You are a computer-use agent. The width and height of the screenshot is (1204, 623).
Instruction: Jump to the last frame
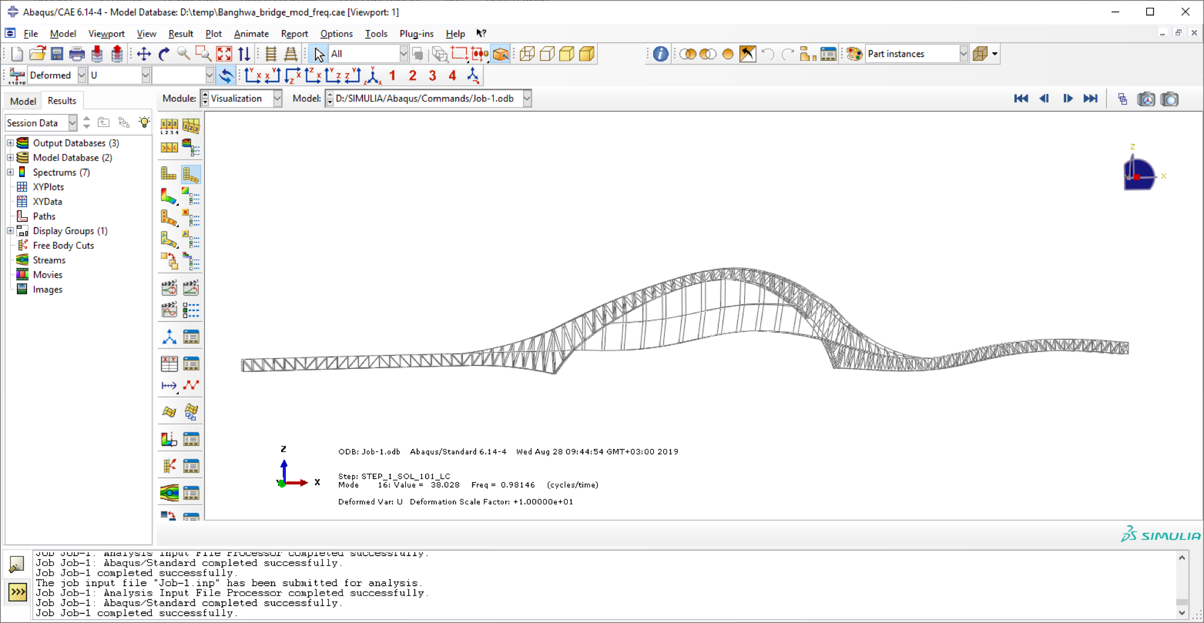coord(1090,99)
